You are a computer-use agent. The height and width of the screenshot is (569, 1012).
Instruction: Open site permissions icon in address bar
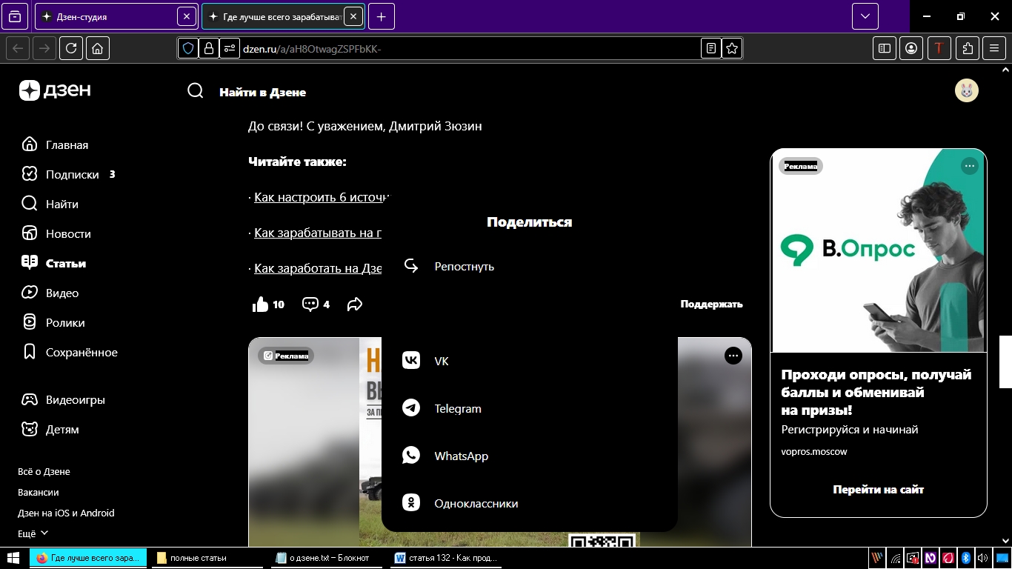point(230,48)
